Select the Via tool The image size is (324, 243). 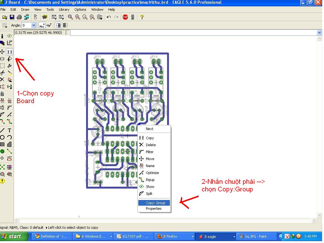(x=2, y=151)
